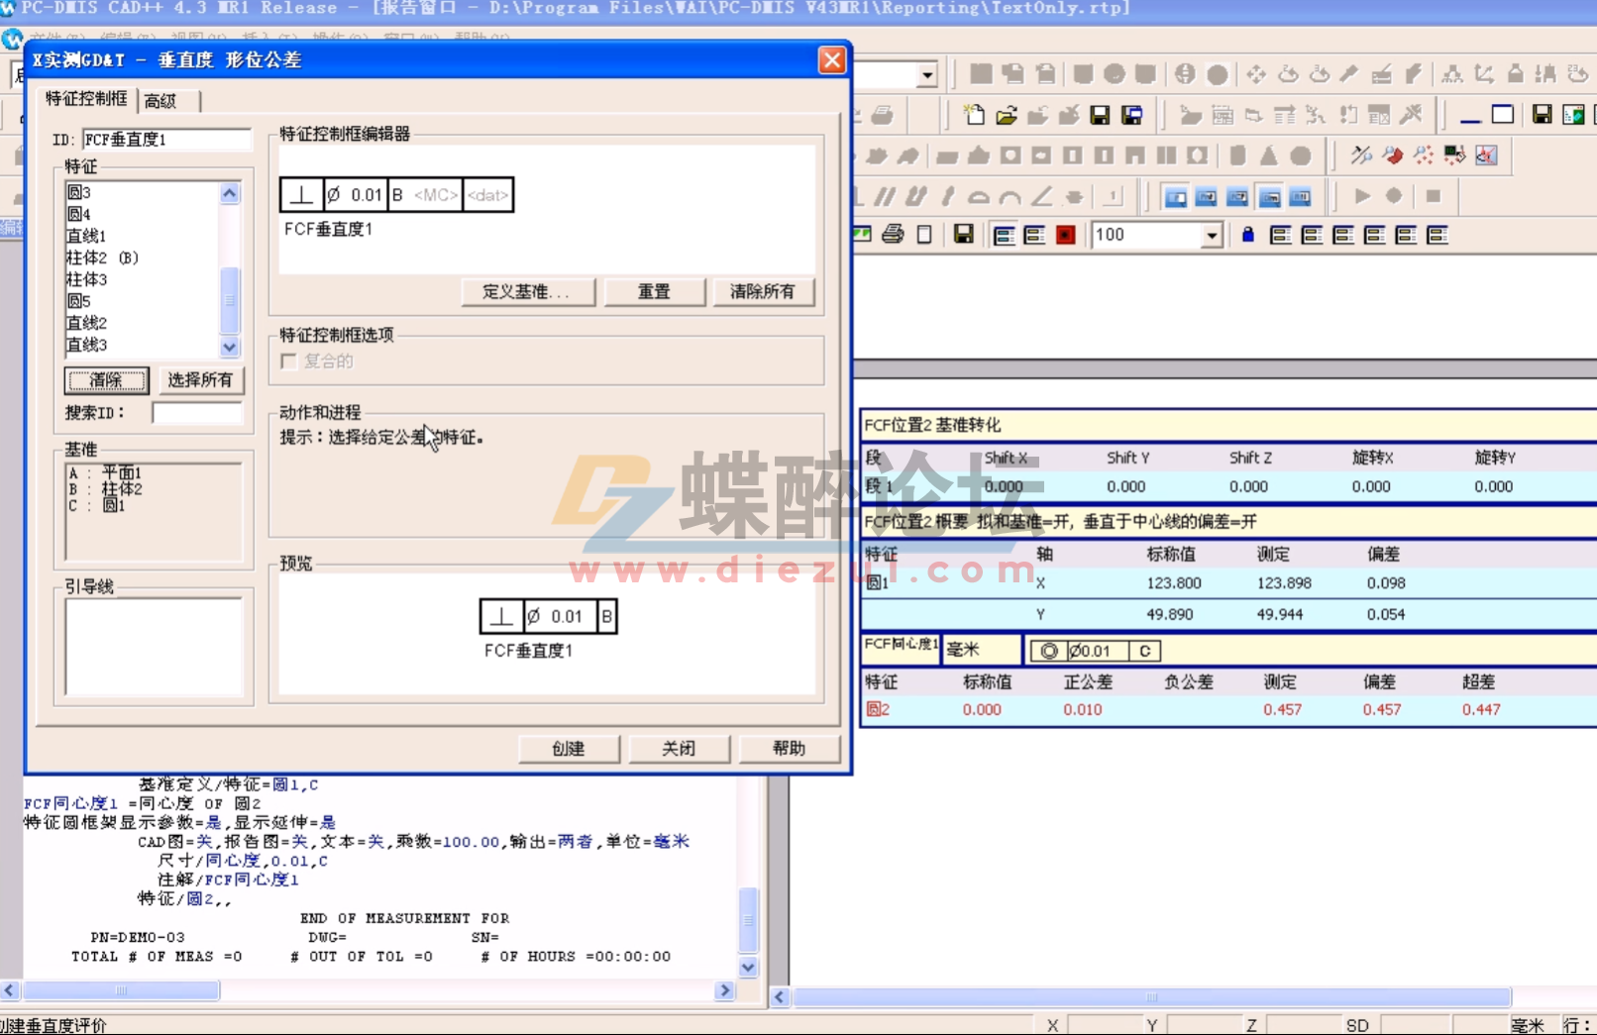Open the dropdown list near the top toolbar
Image resolution: width=1597 pixels, height=1035 pixels.
[927, 74]
